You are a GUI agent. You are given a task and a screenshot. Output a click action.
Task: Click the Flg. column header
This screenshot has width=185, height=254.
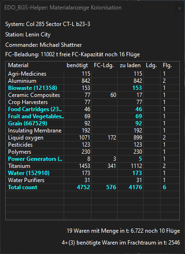click(167, 65)
